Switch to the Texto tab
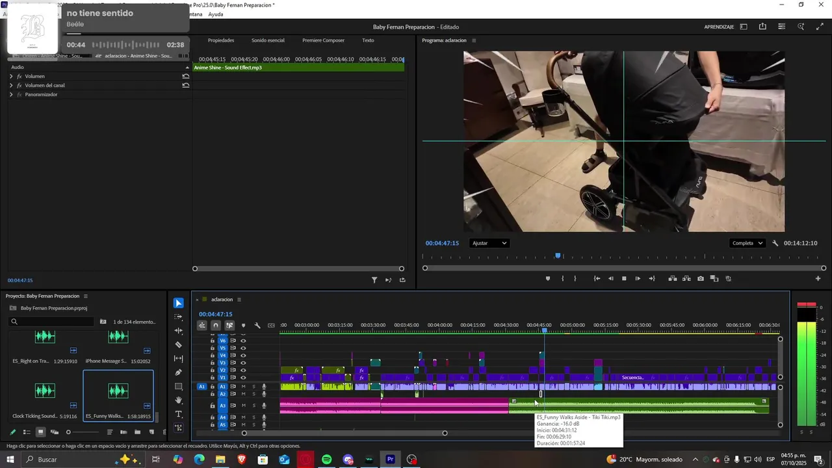 point(368,40)
